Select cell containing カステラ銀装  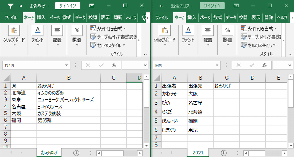pyautogui.click(x=69, y=113)
